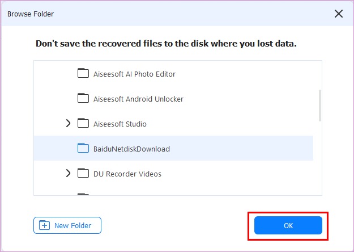Choose the Aiseesoft Studio folder name

pyautogui.click(x=120, y=124)
